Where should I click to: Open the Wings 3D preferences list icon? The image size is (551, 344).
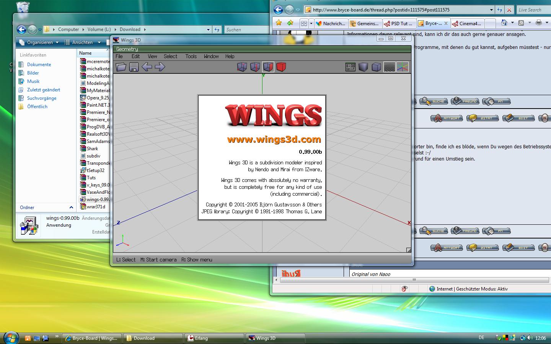click(350, 67)
